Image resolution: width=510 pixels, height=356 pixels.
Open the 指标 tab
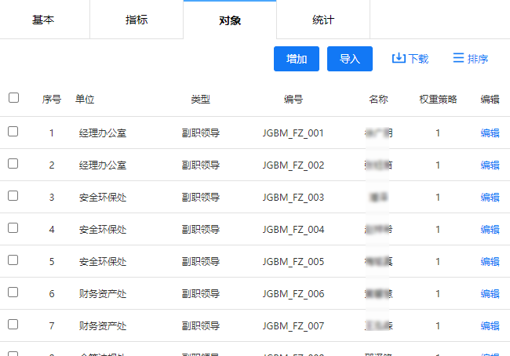(137, 20)
